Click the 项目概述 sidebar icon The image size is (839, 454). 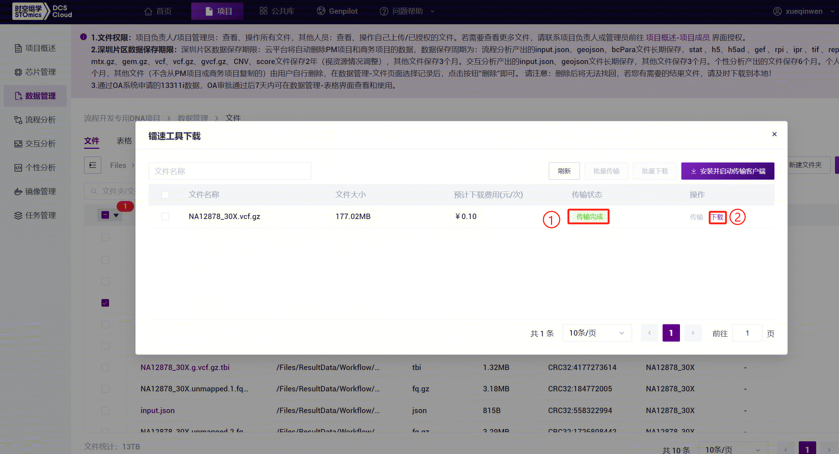pyautogui.click(x=18, y=48)
